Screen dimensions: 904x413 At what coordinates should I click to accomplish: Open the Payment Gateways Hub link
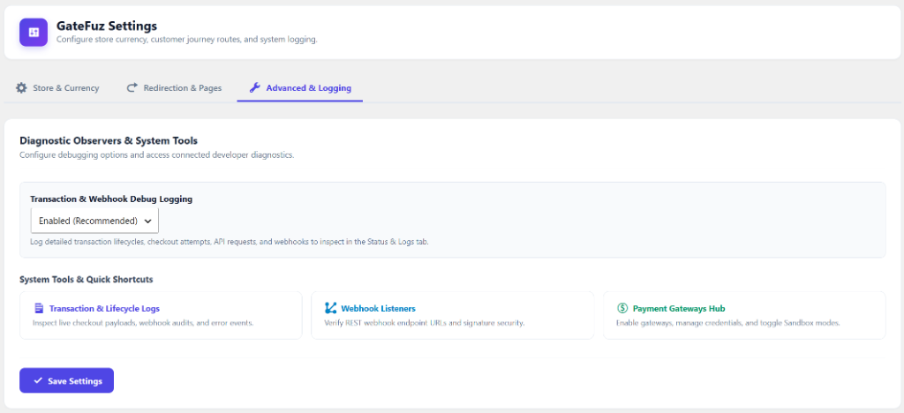679,308
